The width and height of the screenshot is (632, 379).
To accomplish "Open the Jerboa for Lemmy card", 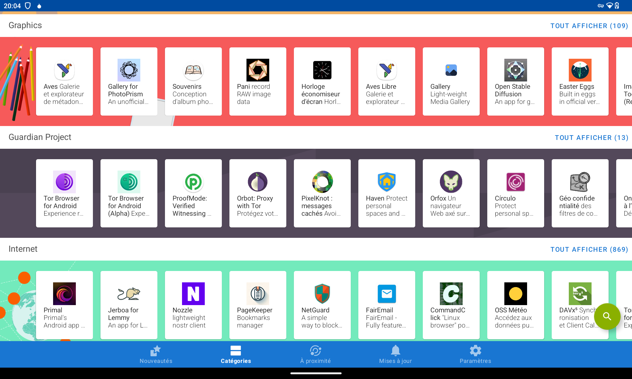I will point(129,305).
